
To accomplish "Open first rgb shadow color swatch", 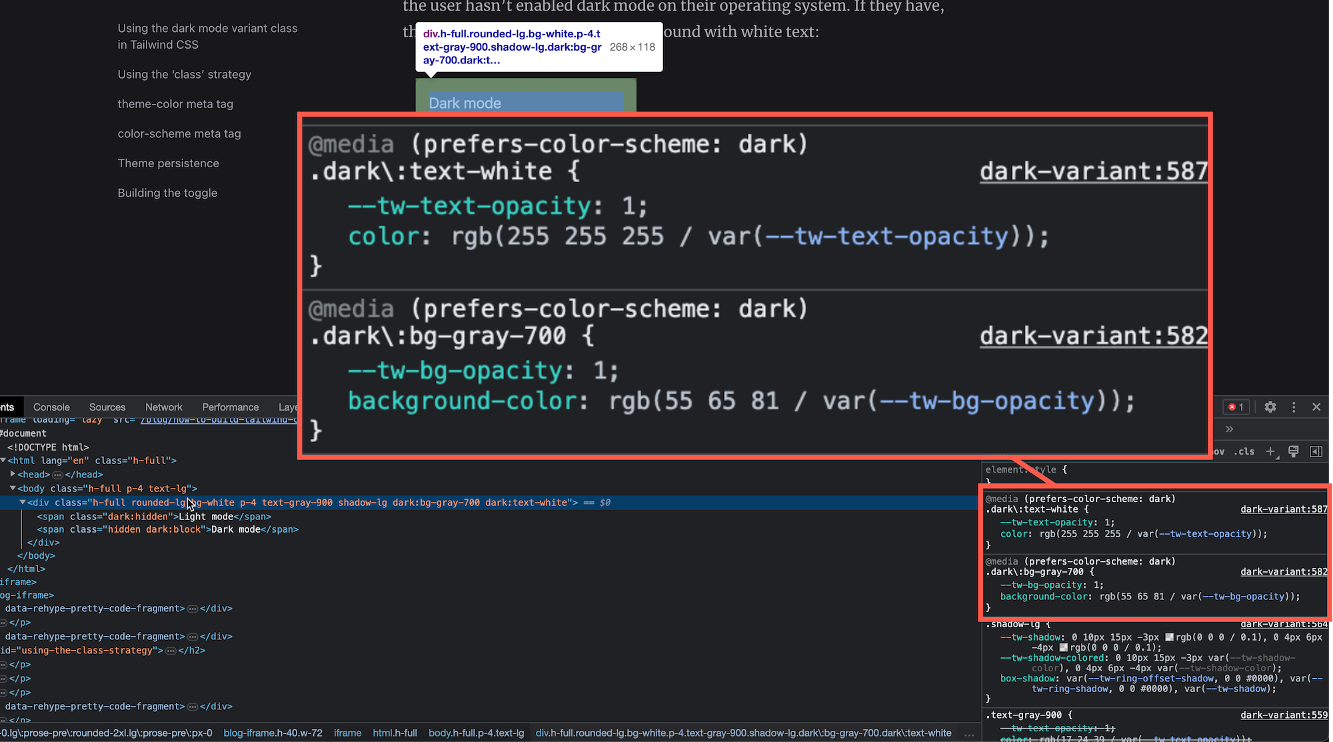I will pos(1169,637).
